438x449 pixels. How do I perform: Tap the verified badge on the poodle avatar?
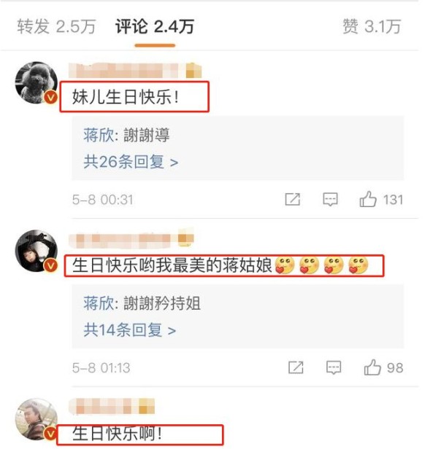[51, 98]
